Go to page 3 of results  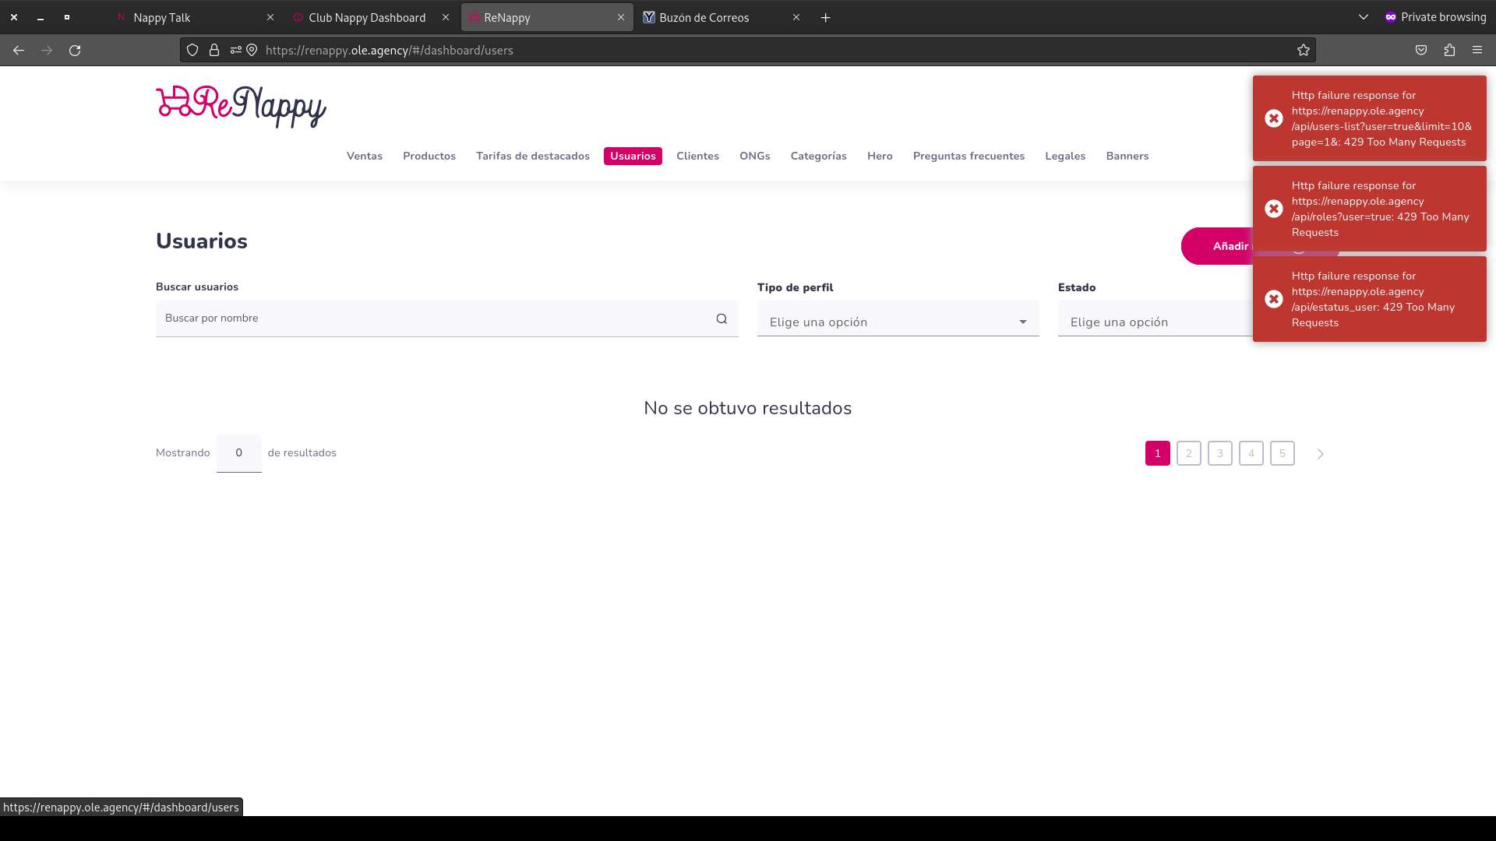[x=1220, y=453]
